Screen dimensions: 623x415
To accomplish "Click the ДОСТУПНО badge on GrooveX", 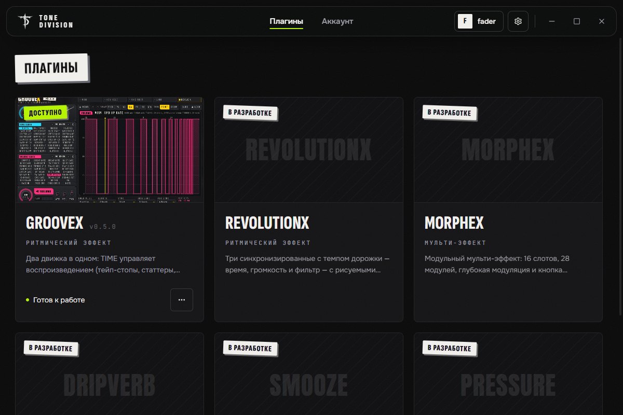I will click(x=46, y=113).
